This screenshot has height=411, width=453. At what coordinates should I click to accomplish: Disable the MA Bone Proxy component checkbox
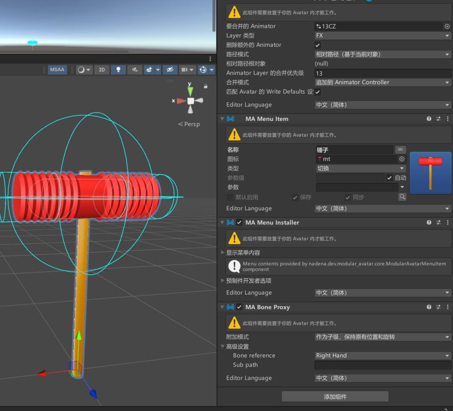tap(239, 307)
